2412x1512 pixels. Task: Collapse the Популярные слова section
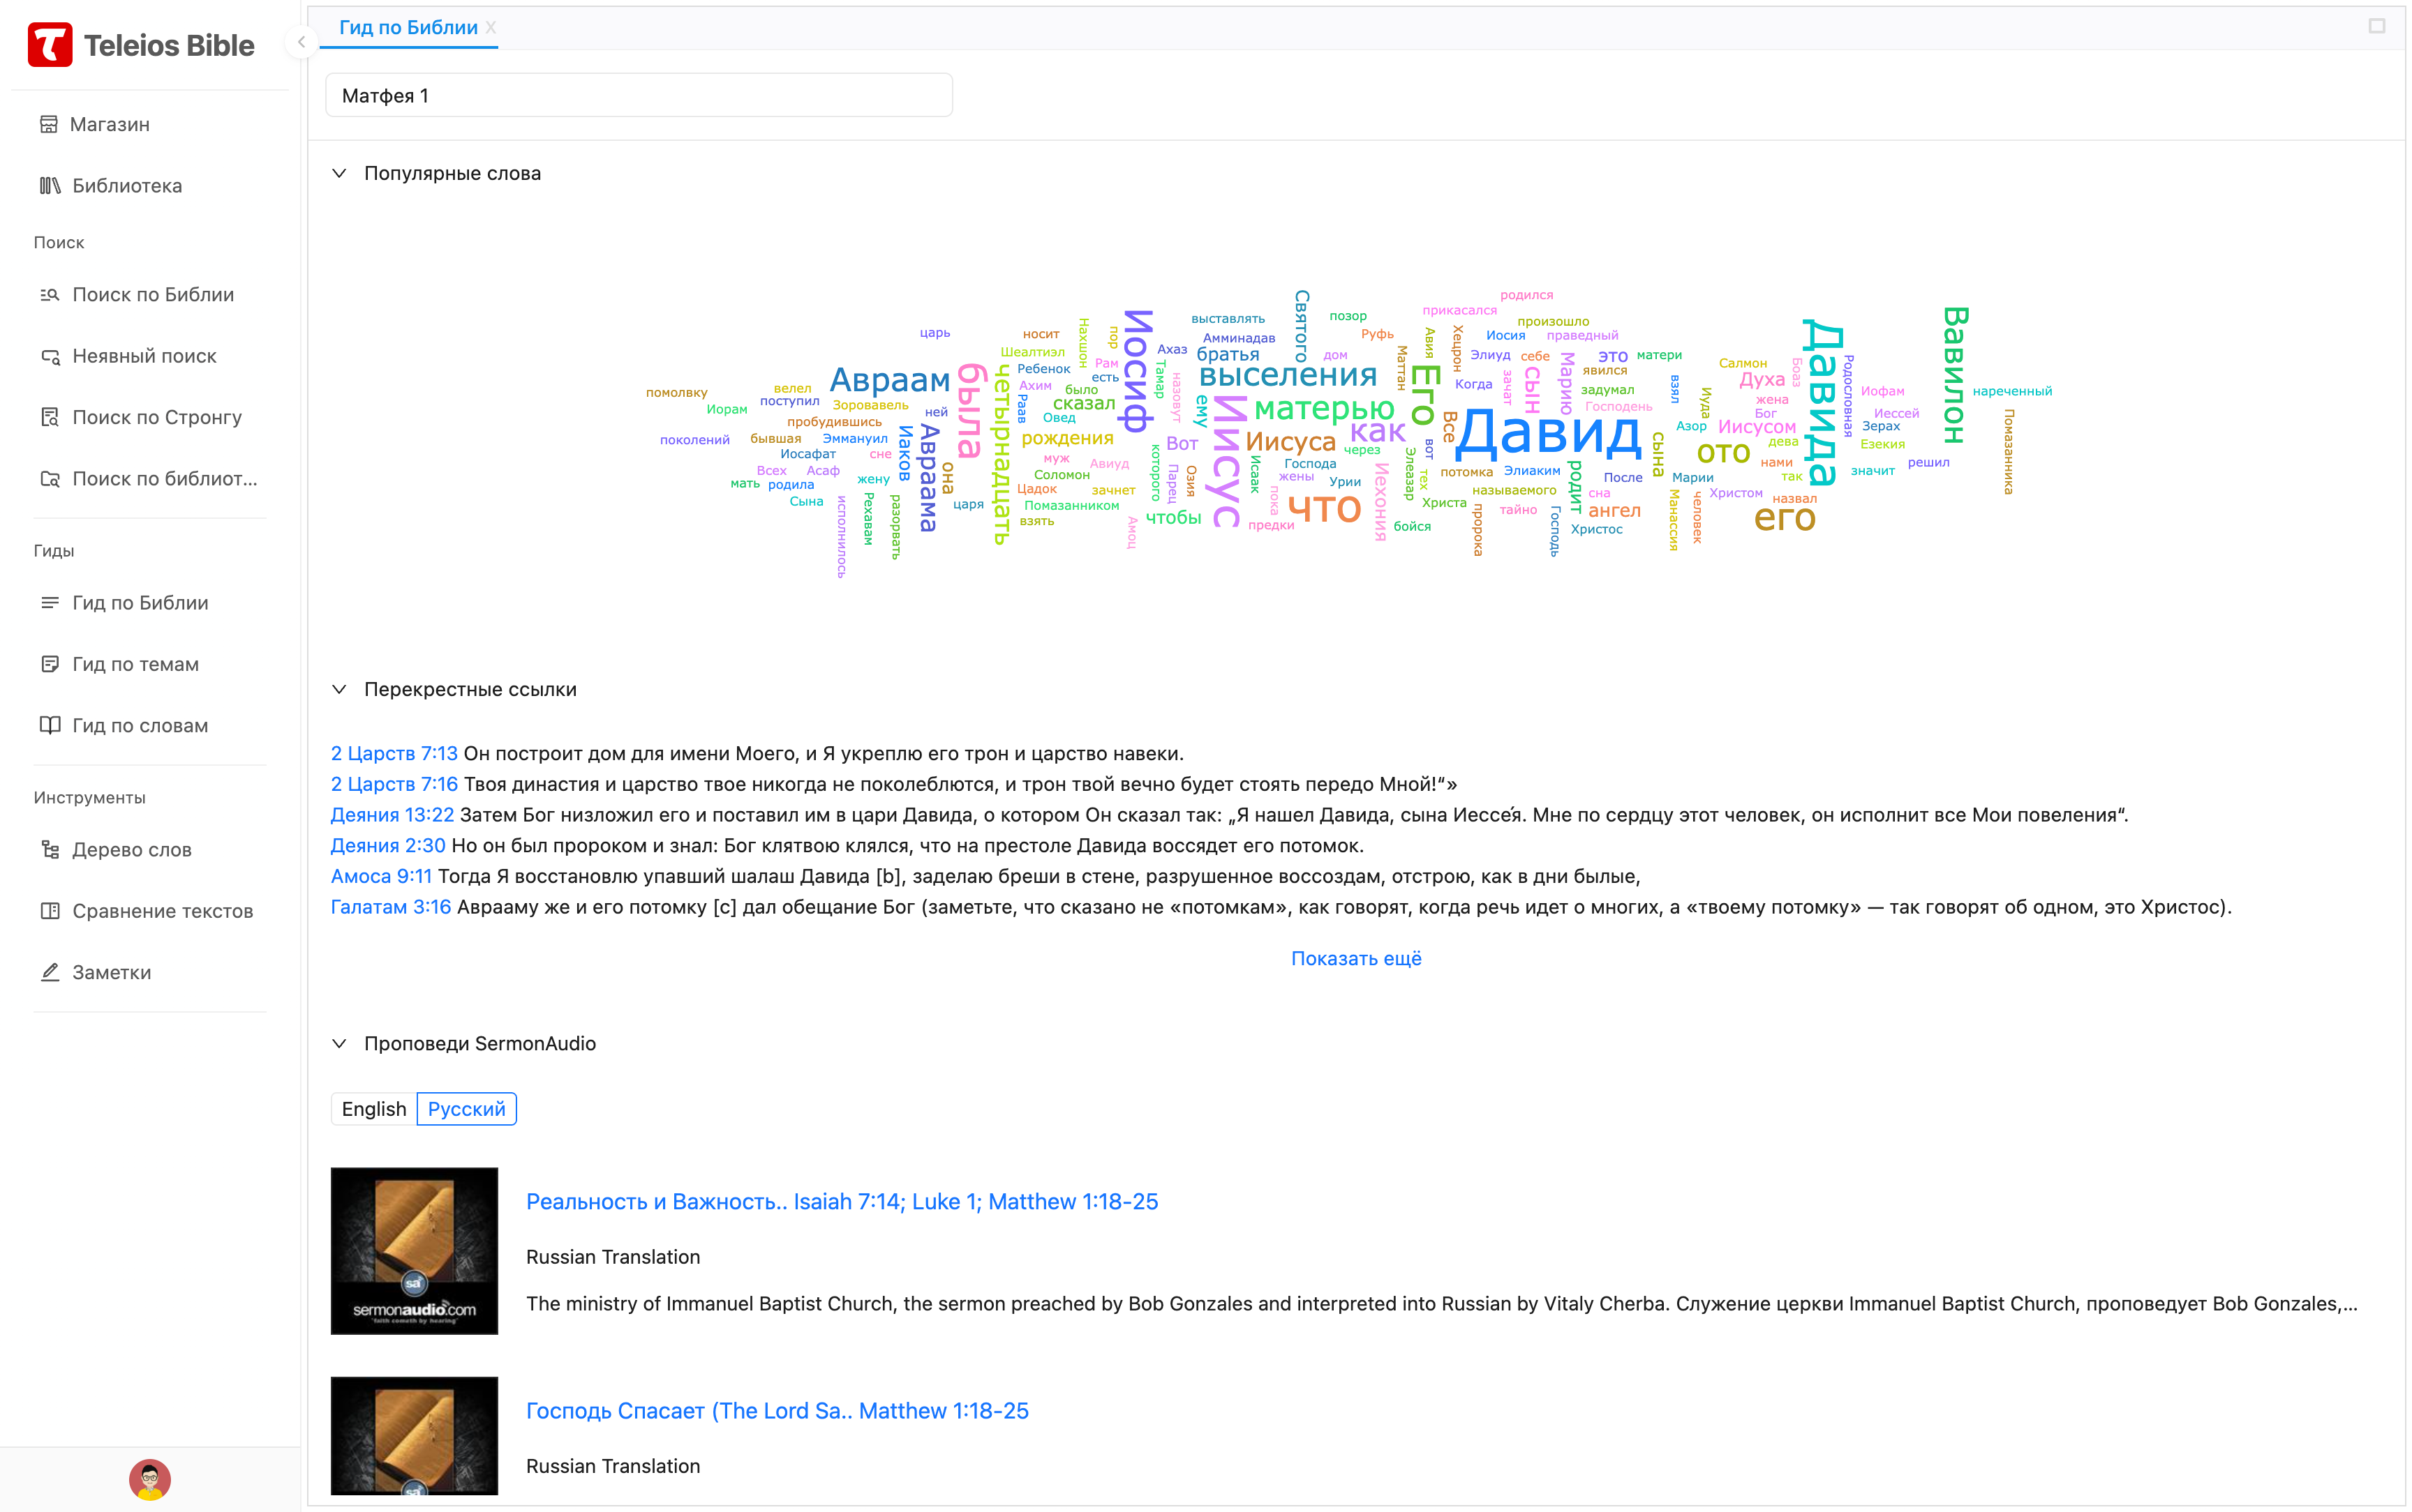(339, 173)
